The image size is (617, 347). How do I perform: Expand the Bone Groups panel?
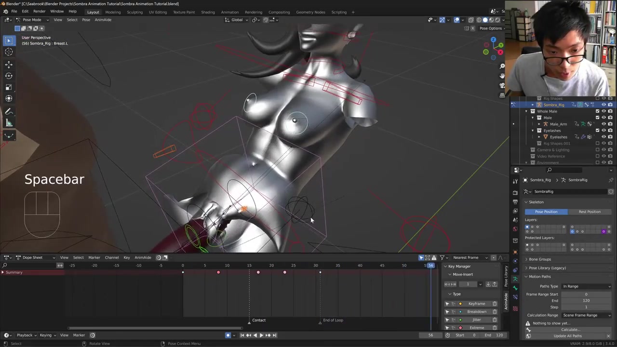(539, 259)
